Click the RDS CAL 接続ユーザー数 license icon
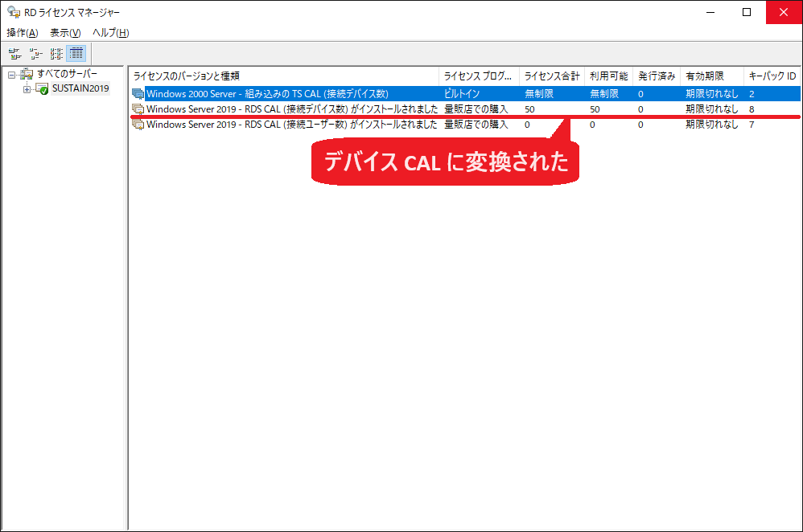The image size is (803, 532). pyautogui.click(x=138, y=125)
